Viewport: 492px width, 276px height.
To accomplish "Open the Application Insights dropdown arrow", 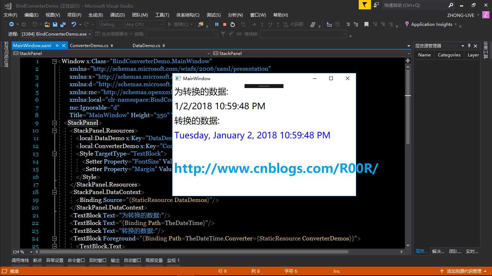I will (x=455, y=24).
